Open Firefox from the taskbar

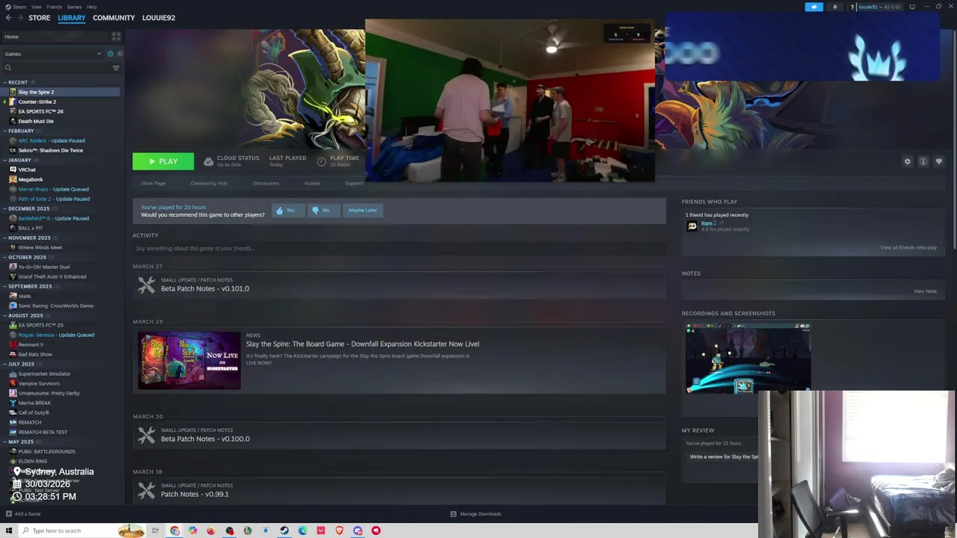pos(211,531)
